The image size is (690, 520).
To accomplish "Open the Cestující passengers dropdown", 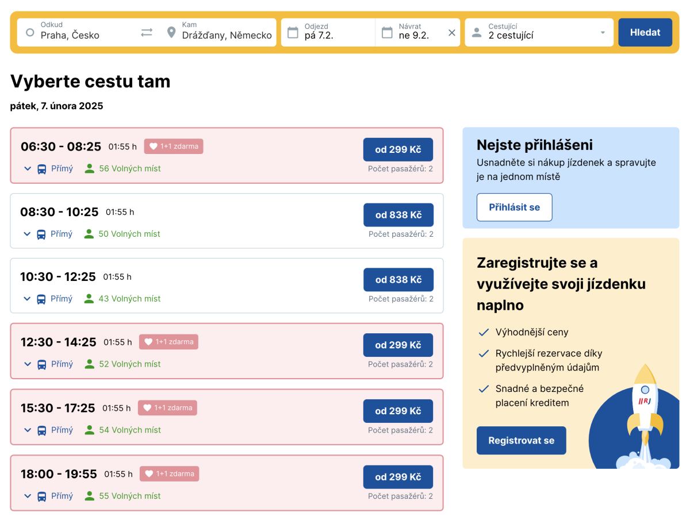I will point(602,33).
